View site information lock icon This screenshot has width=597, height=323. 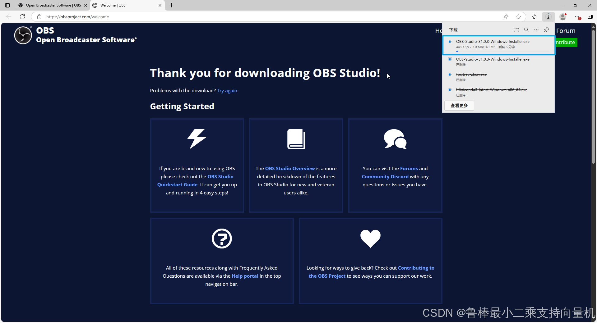(x=39, y=17)
